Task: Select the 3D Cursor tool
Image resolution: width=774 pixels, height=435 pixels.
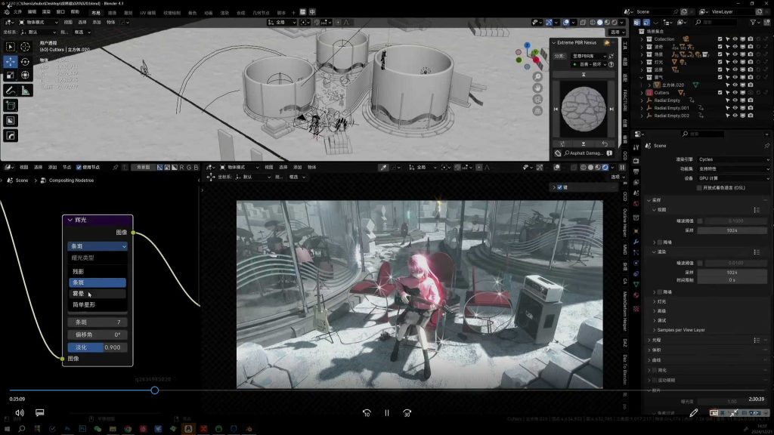Action: 25,45
